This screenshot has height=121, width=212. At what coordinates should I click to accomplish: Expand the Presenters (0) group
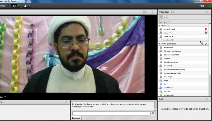(159, 40)
